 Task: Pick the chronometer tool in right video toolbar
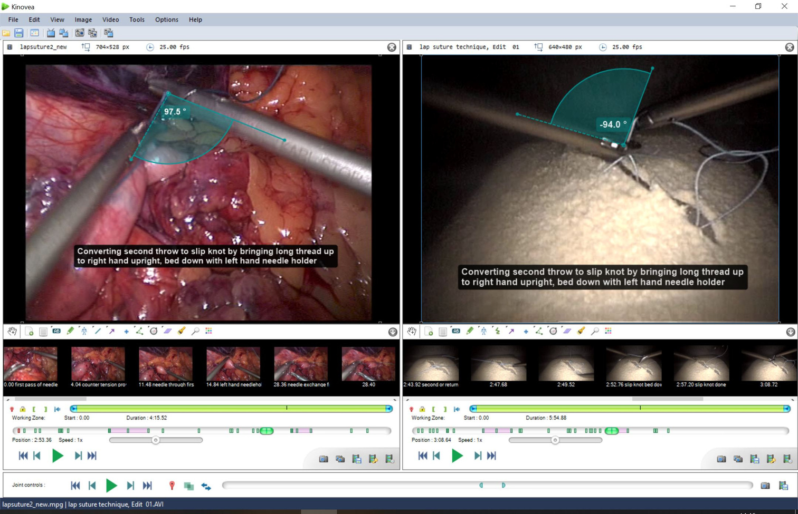pos(553,331)
